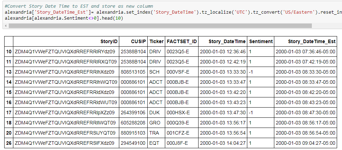This screenshot has height=150, width=342.
Task: Click StoryID ending in RRIdWUT09
Action: [x=66, y=102]
